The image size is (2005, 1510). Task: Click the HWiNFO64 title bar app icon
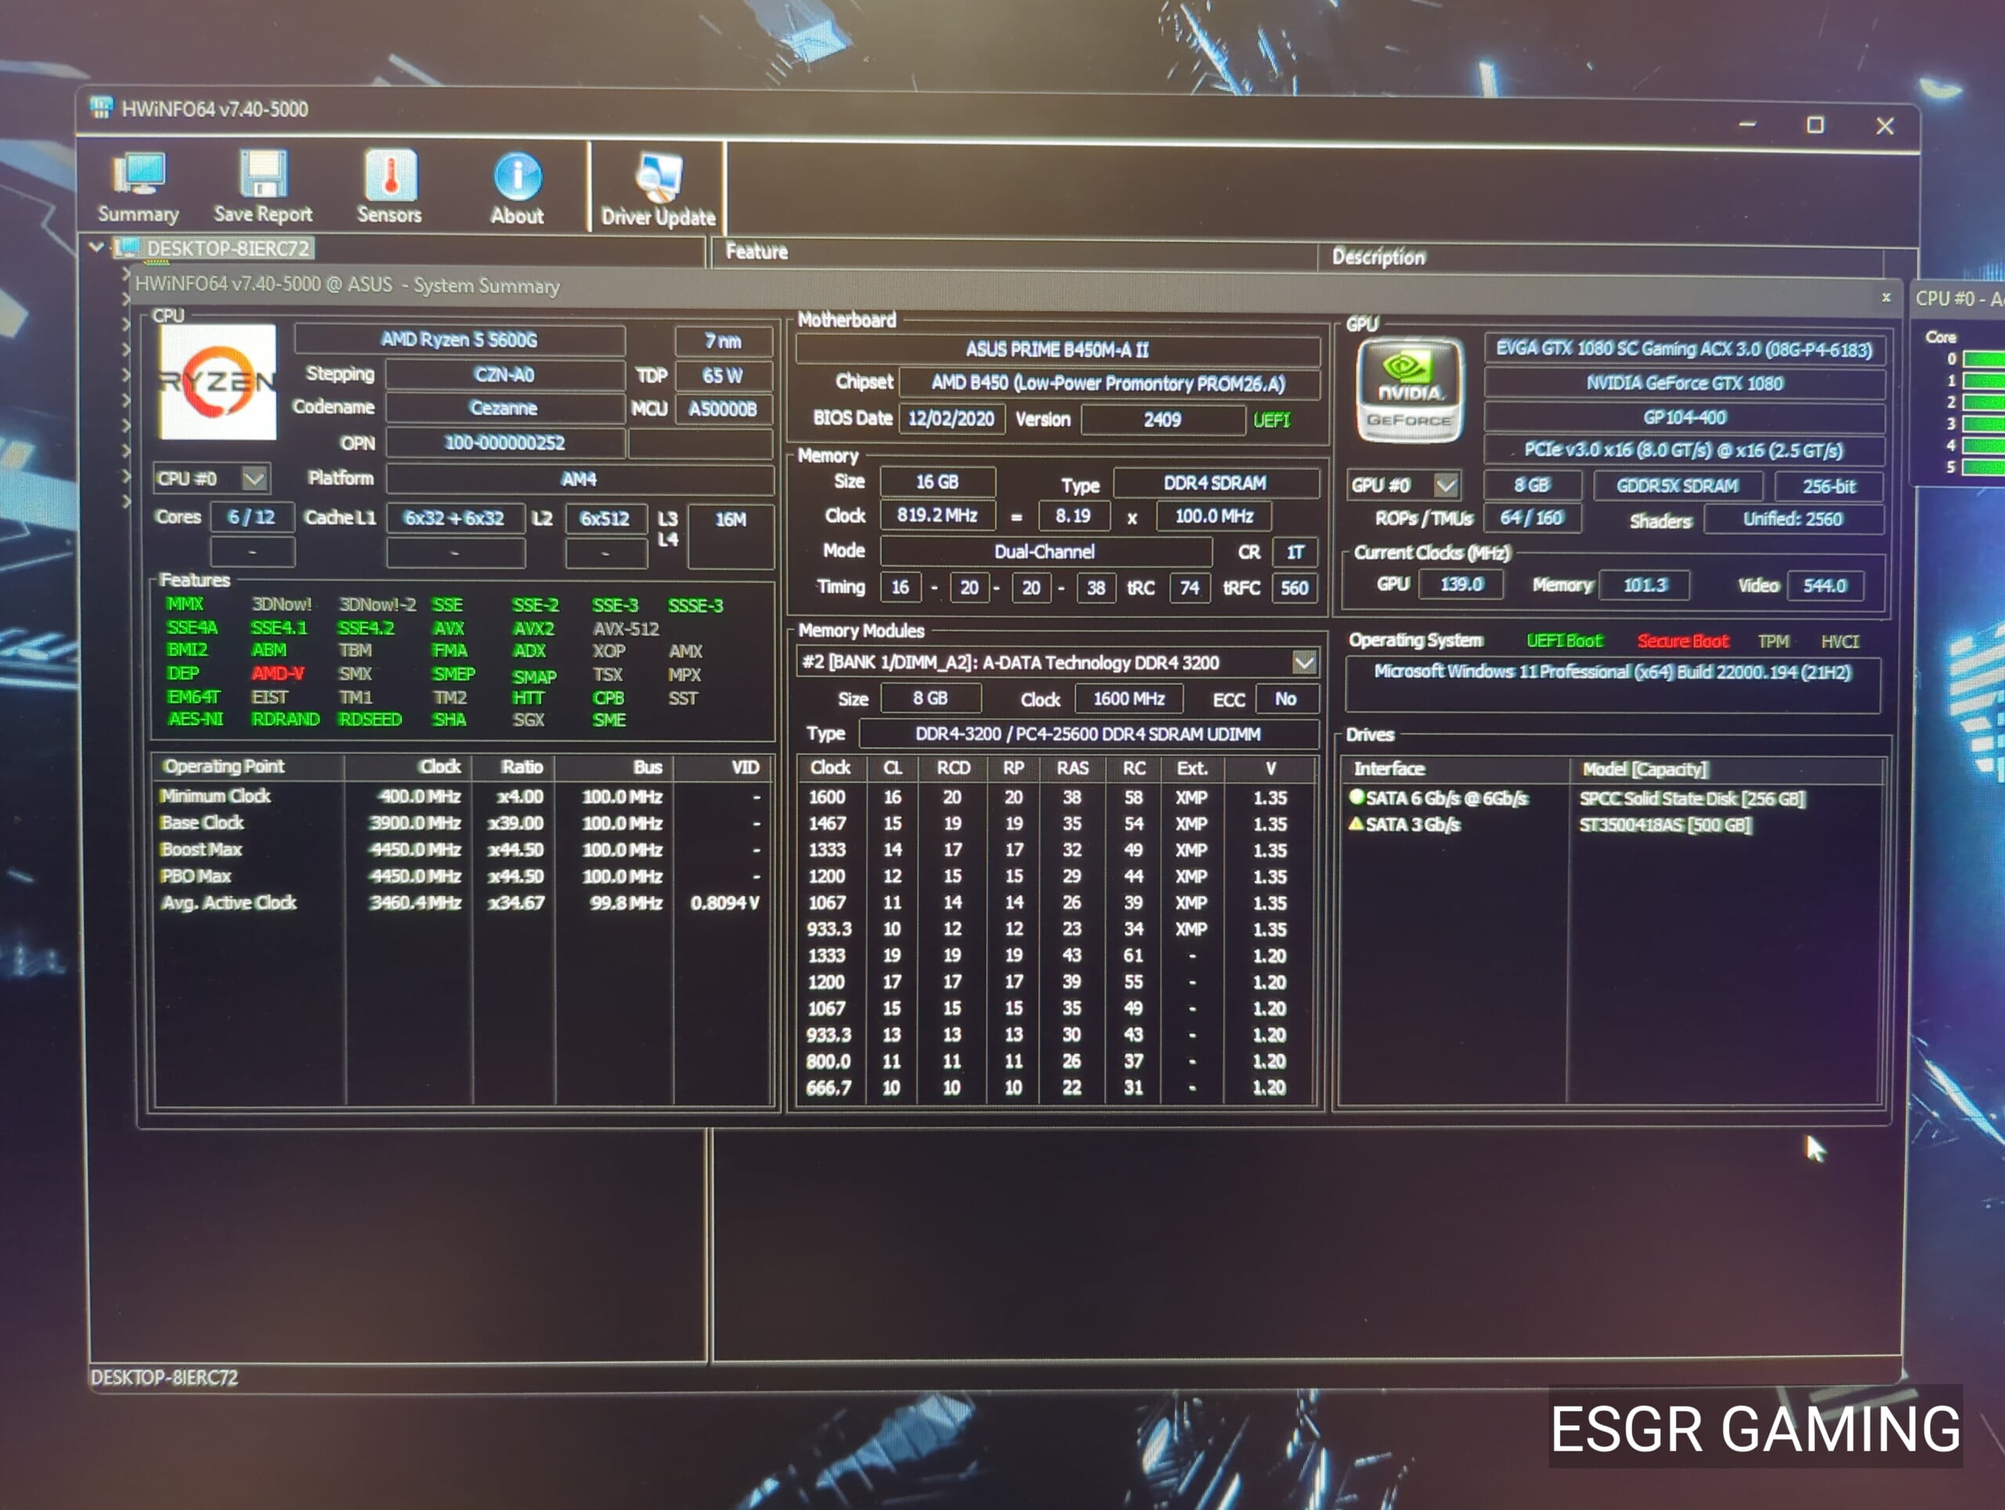[x=102, y=108]
